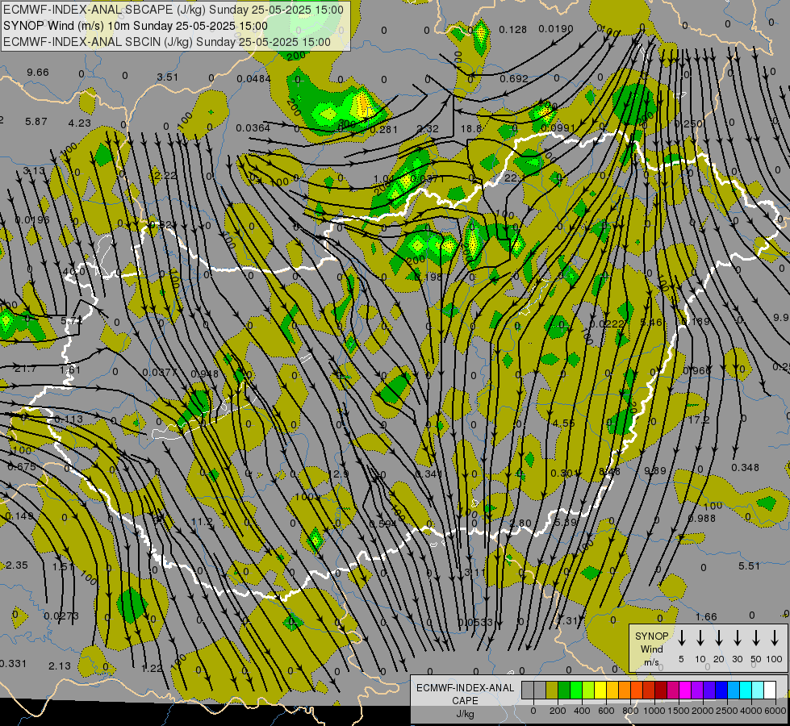This screenshot has width=790, height=726.
Task: Click the J/kg unit label in legend
Action: (x=465, y=714)
